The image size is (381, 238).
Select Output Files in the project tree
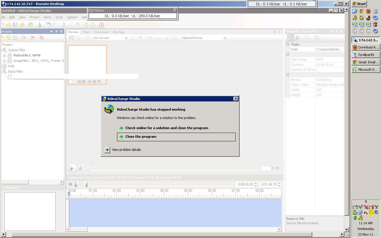click(x=16, y=50)
